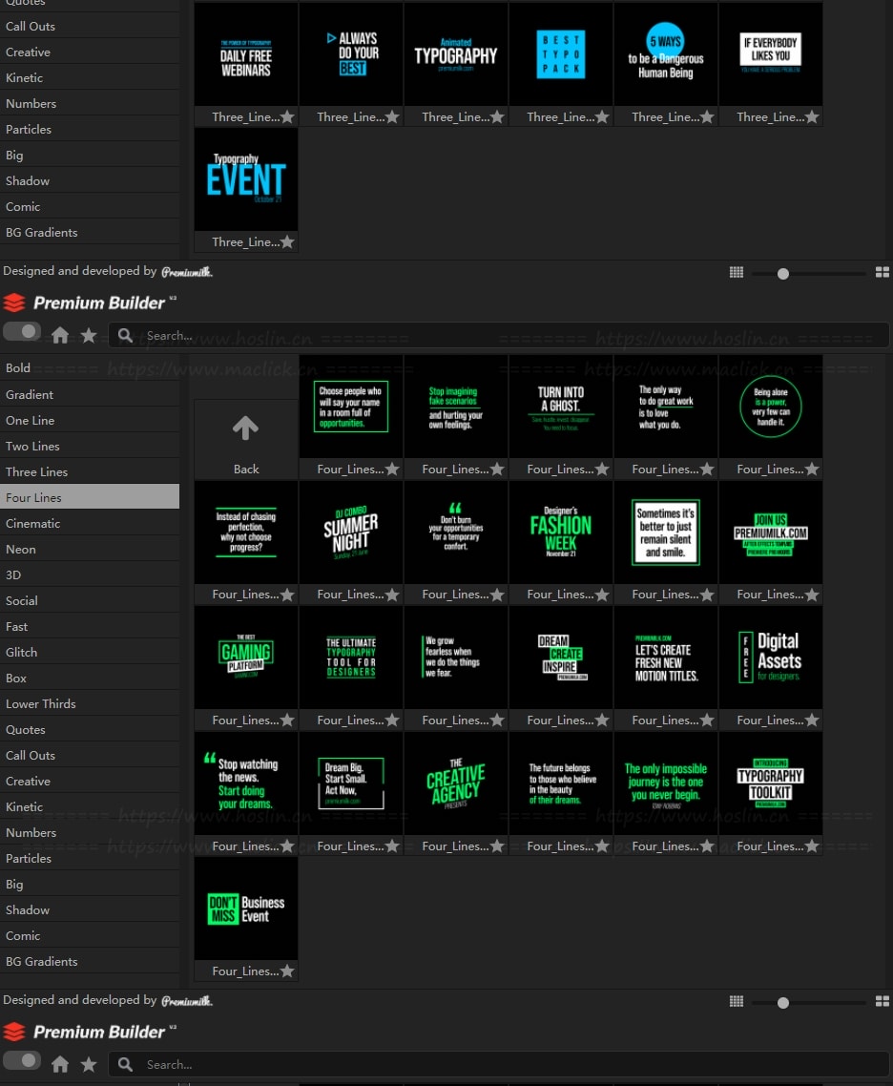Select 'Sometimes it's better to just remain silent' thumbnail
This screenshot has width=893, height=1086.
pos(666,532)
